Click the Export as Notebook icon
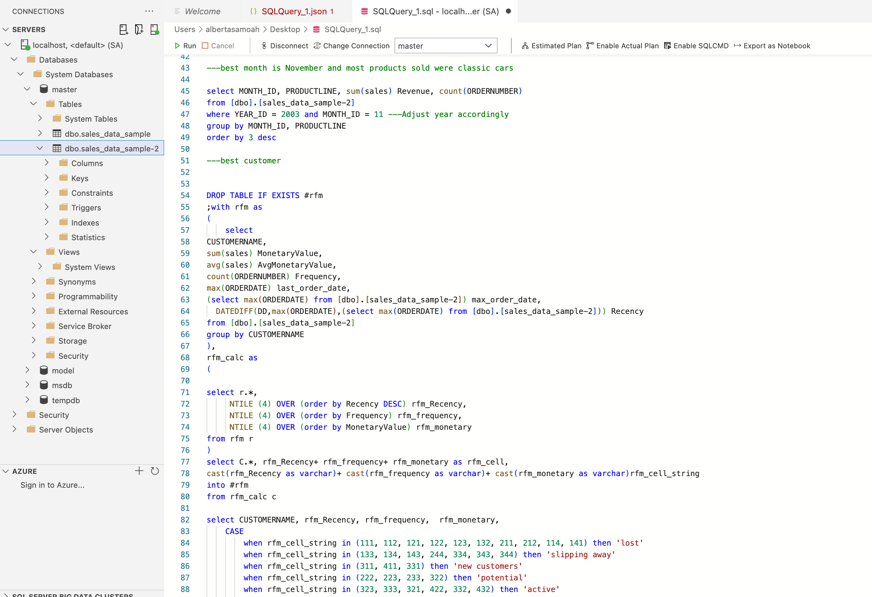The width and height of the screenshot is (872, 597). [737, 46]
